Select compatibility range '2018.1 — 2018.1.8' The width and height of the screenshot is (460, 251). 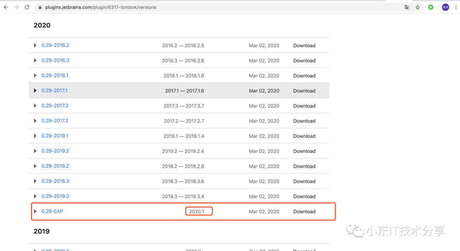[184, 76]
